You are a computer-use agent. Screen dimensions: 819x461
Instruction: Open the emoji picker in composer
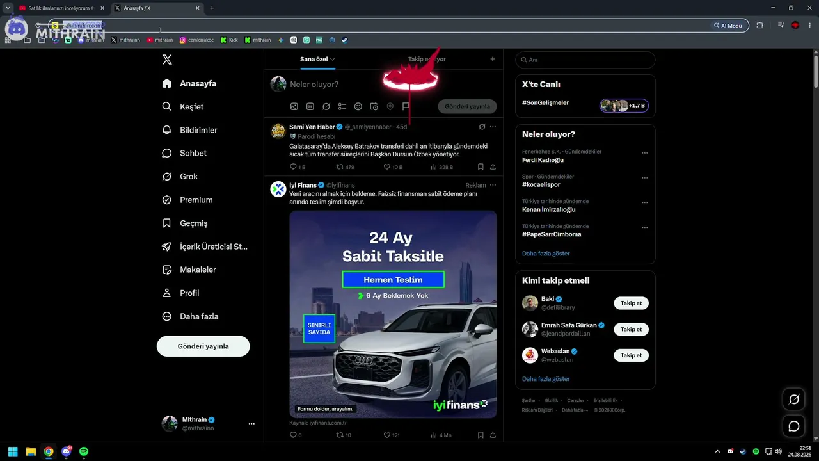coord(358,106)
